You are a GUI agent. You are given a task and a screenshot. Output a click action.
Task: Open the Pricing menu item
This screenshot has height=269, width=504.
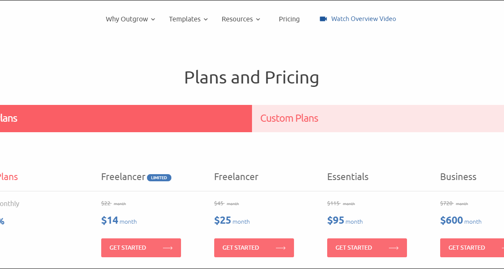tap(289, 19)
